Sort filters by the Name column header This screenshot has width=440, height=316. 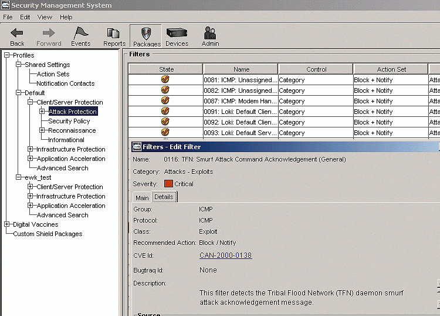[x=241, y=69]
